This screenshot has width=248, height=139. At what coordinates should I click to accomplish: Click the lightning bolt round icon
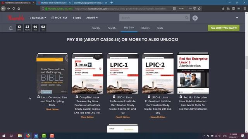tap(195, 18)
